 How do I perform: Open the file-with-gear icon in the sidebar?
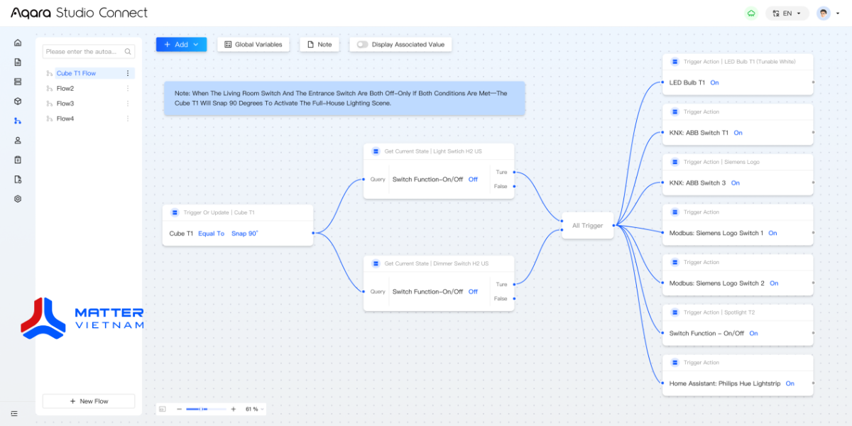(x=18, y=179)
